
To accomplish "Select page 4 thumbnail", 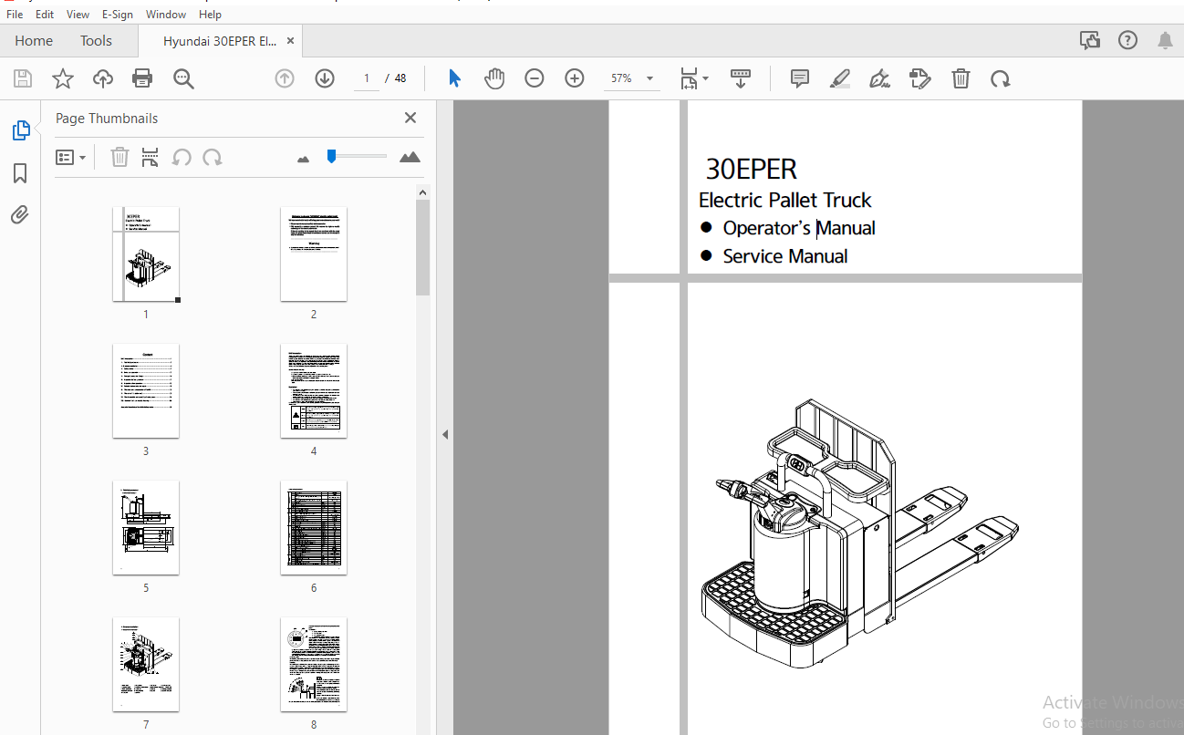I will tap(314, 390).
